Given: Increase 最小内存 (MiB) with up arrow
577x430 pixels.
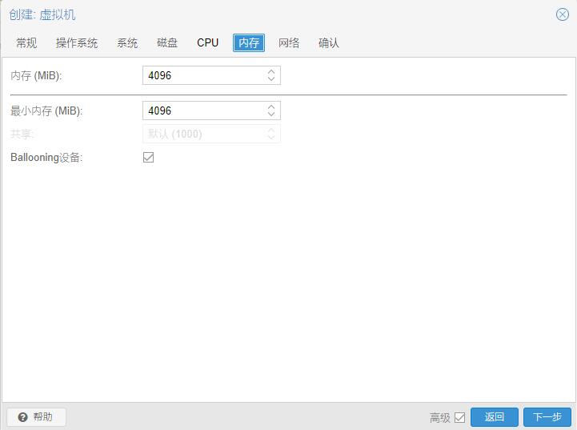Looking at the screenshot, I should click(x=271, y=106).
